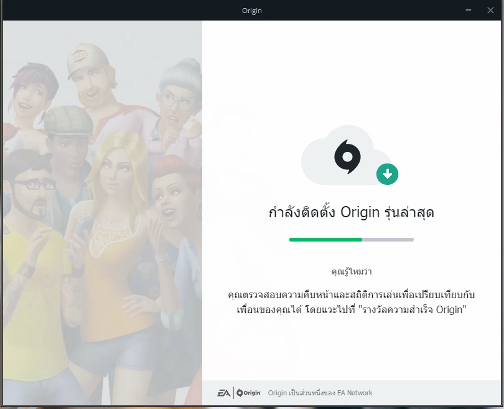Click the 'คุณรู้ไหมว่า' label
The image size is (504, 409).
pyautogui.click(x=352, y=271)
